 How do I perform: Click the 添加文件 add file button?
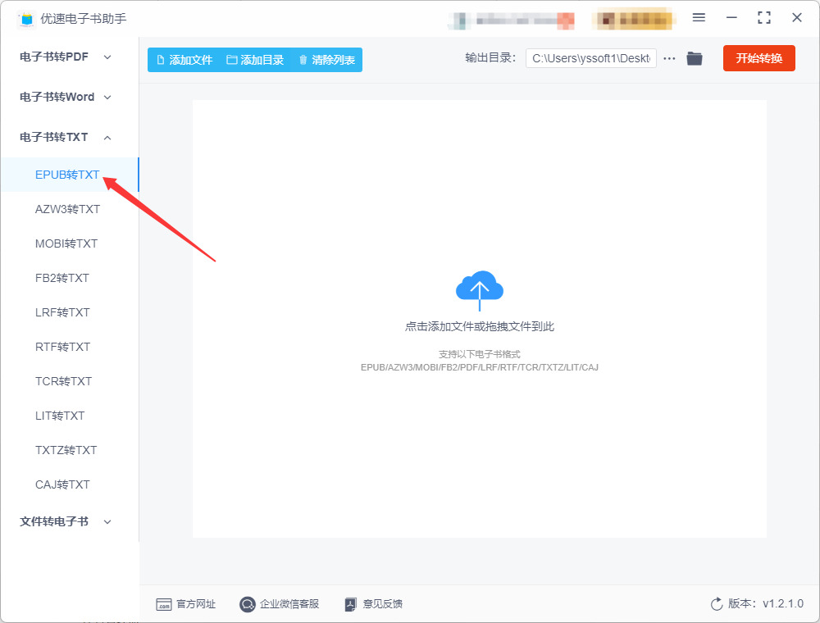point(184,60)
